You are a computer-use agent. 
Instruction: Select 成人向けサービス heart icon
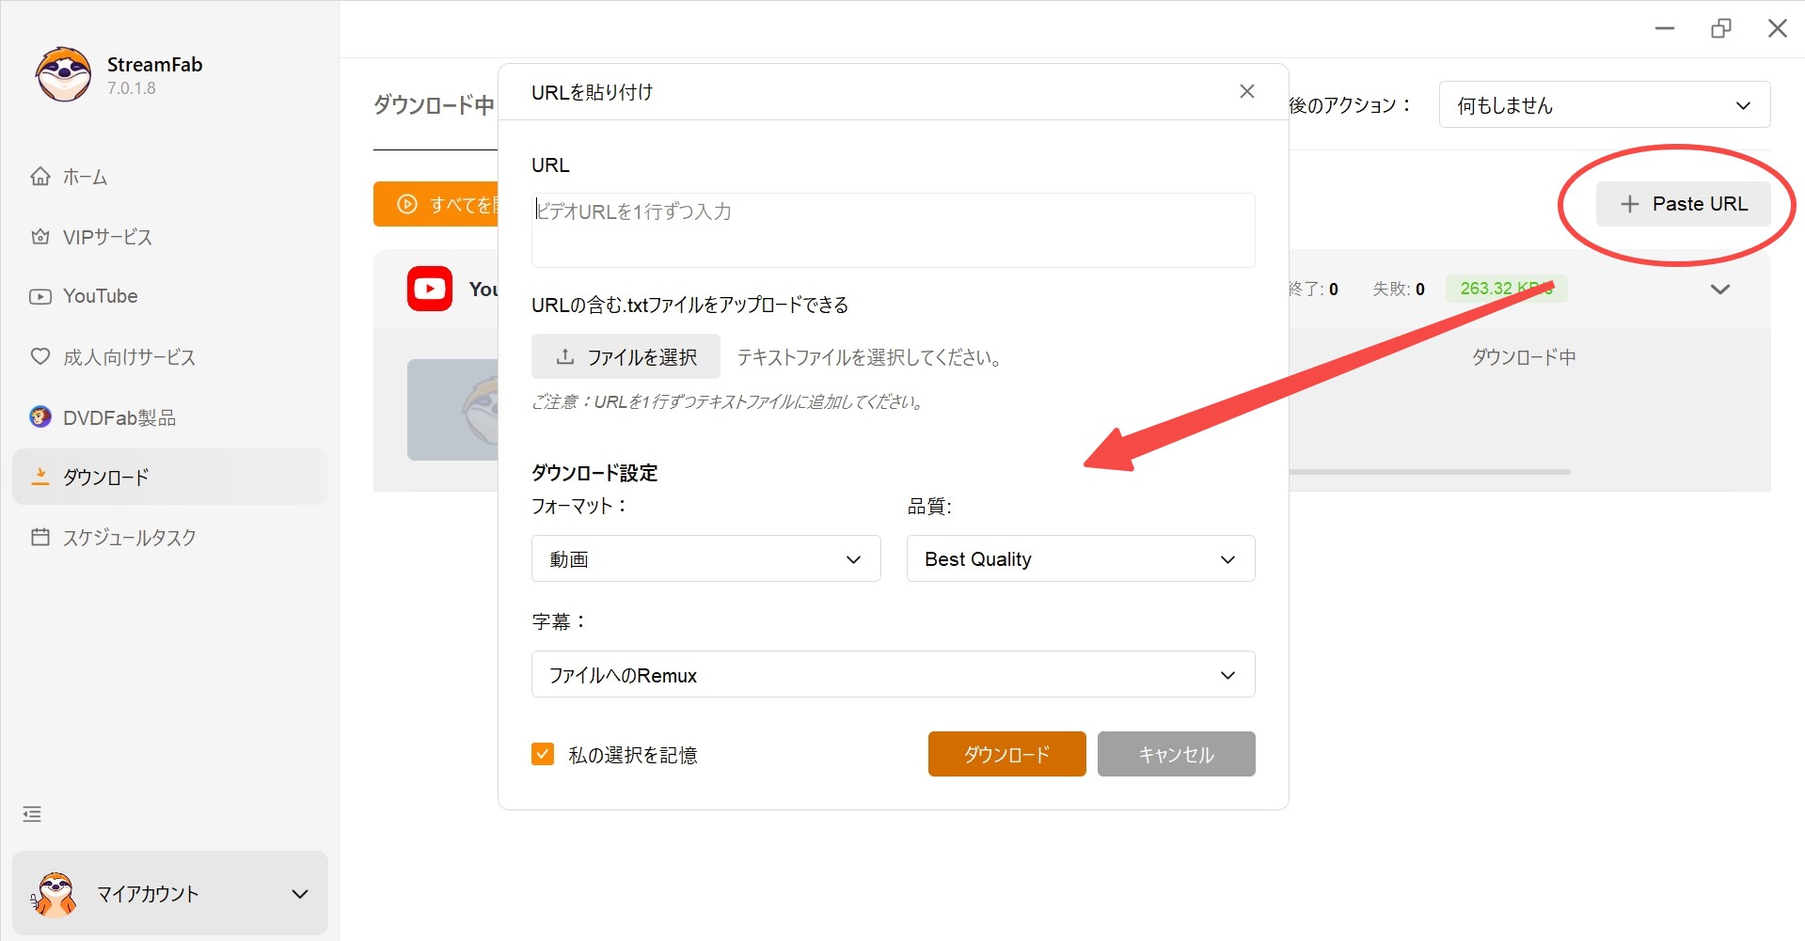[x=40, y=357]
